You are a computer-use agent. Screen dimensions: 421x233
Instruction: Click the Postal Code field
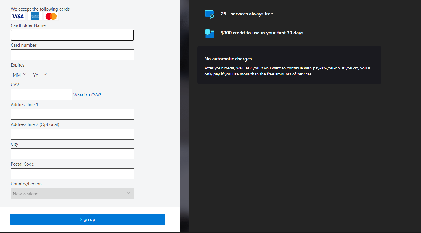(72, 174)
